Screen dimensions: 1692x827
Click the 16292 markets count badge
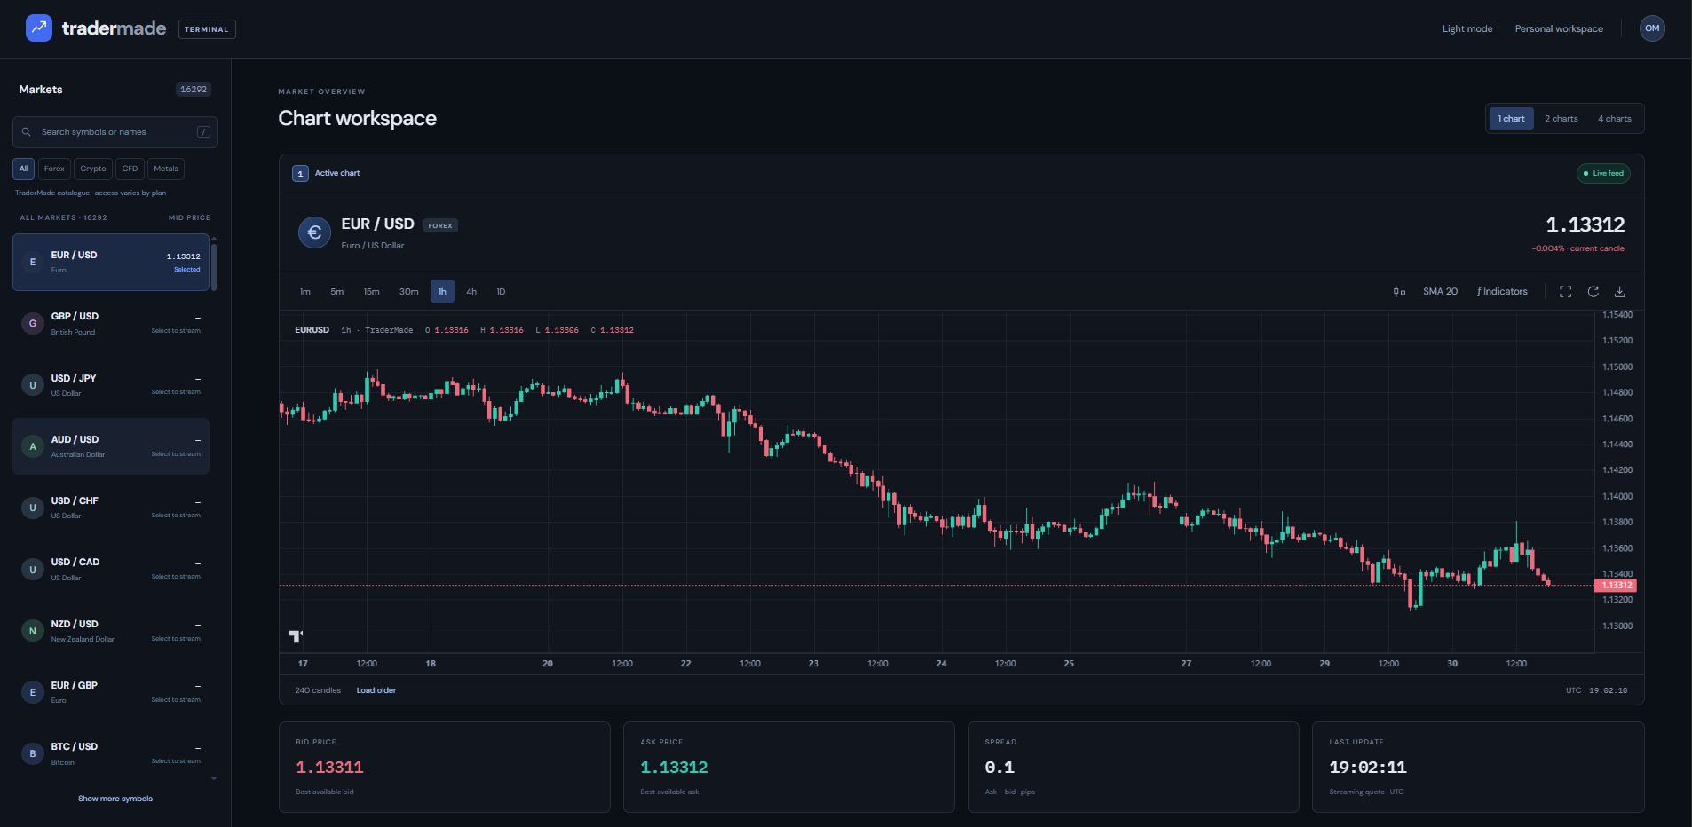tap(194, 90)
